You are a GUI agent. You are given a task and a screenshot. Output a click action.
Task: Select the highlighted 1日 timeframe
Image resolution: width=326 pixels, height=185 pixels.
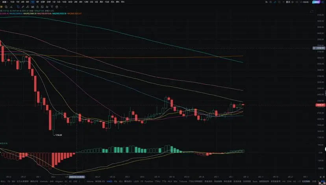32,2
